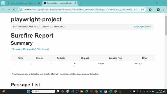Select the 50.0% success rate value
The image size is (167, 94).
[x=101, y=64]
